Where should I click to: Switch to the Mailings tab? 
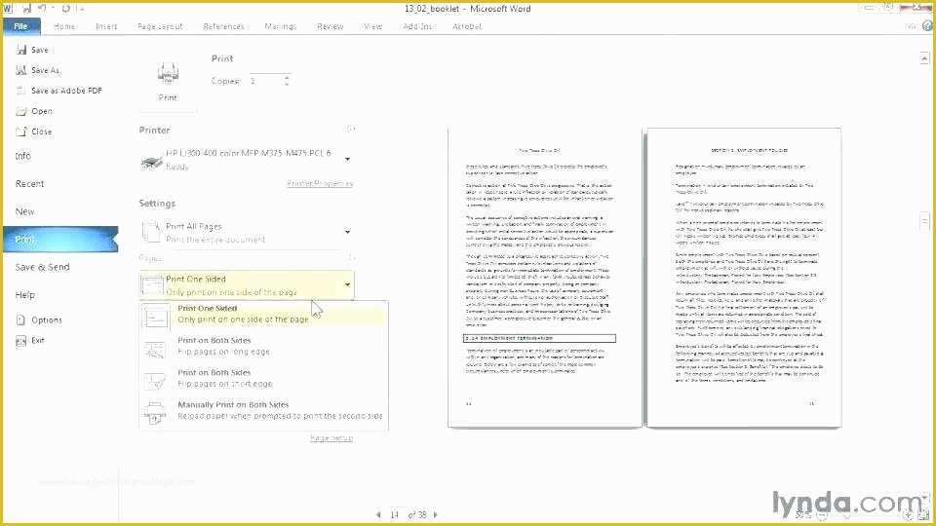point(281,26)
